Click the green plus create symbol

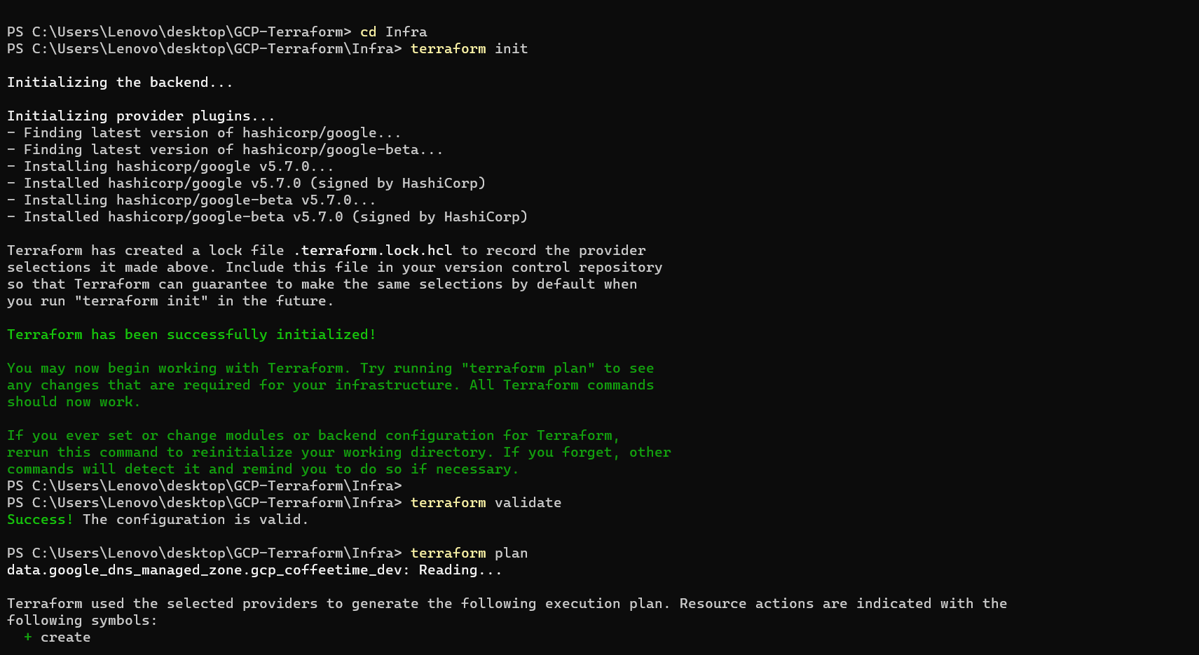[x=28, y=637]
